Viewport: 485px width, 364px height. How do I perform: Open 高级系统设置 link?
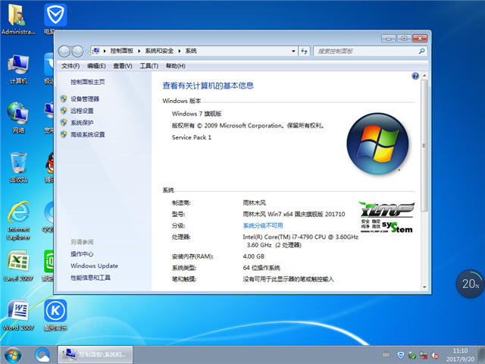(x=88, y=135)
